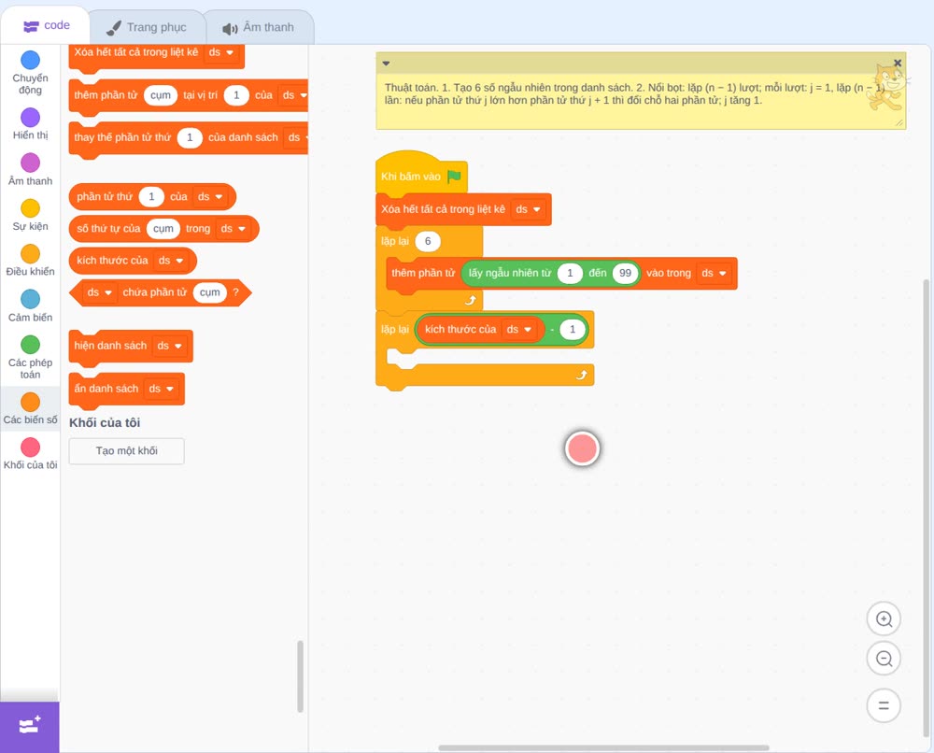Viewport: 934px width, 753px height.
Task: Open ds dropdown in workspace 'vào trong' block
Action: click(x=715, y=274)
